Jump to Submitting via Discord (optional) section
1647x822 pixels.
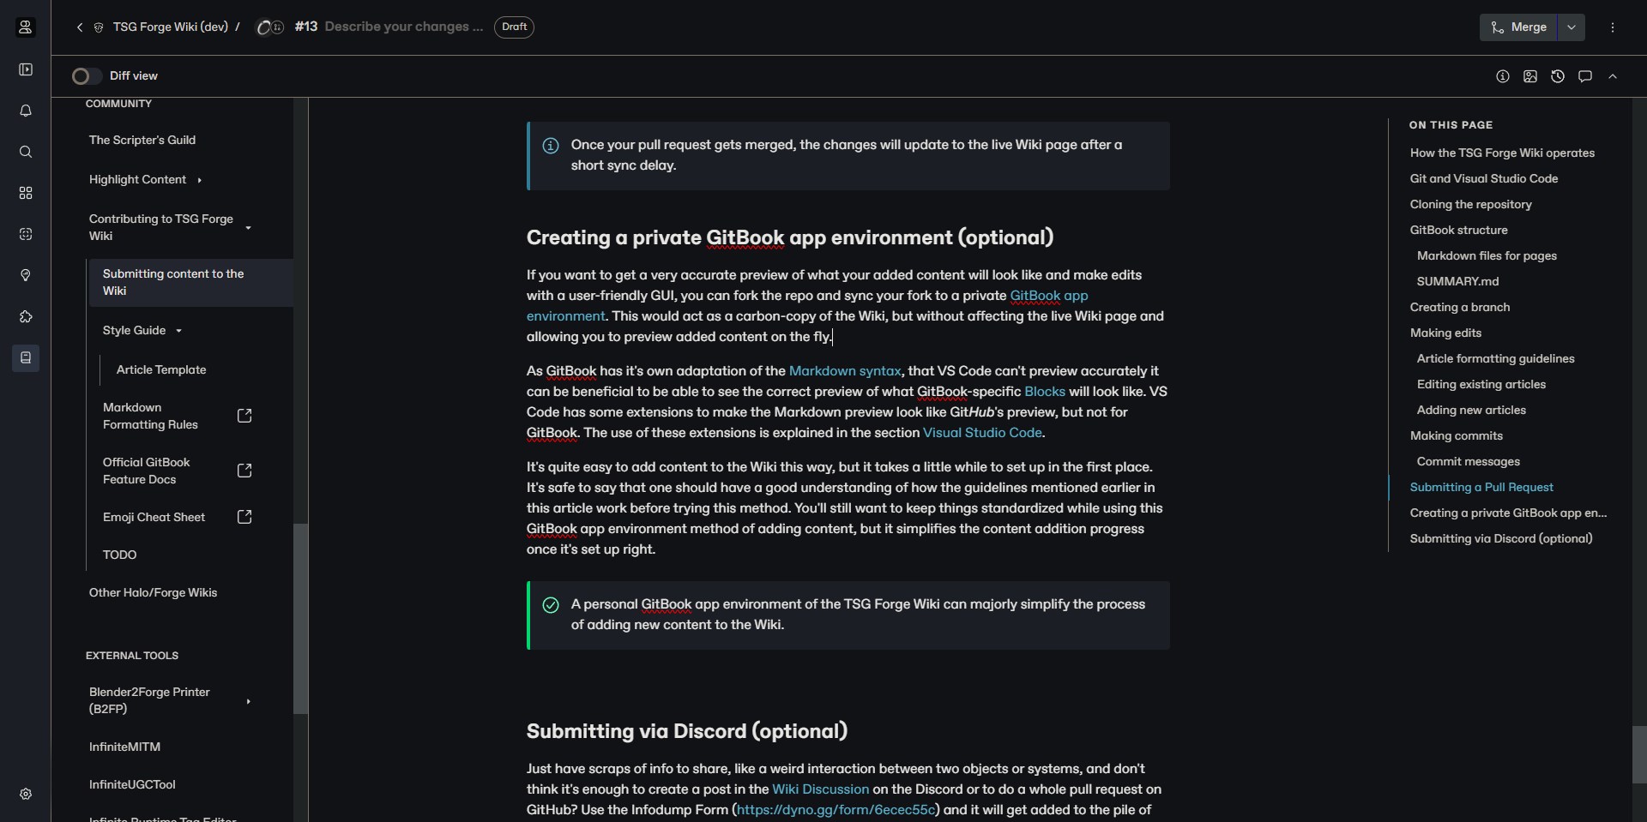point(1501,539)
